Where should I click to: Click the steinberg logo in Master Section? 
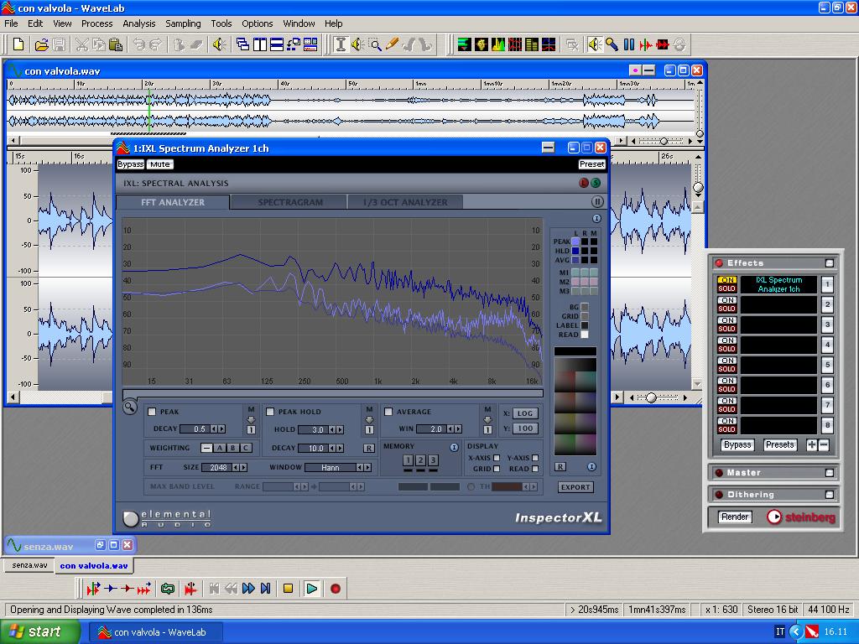[801, 517]
